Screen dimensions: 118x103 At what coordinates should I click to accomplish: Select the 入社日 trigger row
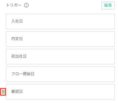(60, 21)
